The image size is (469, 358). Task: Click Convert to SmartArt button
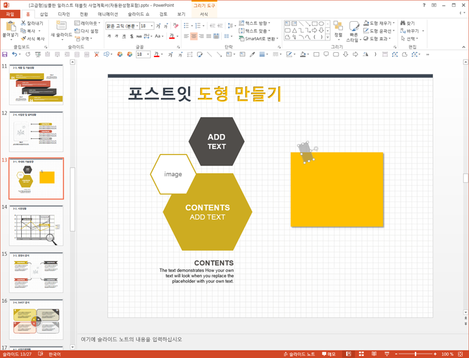click(x=258, y=38)
